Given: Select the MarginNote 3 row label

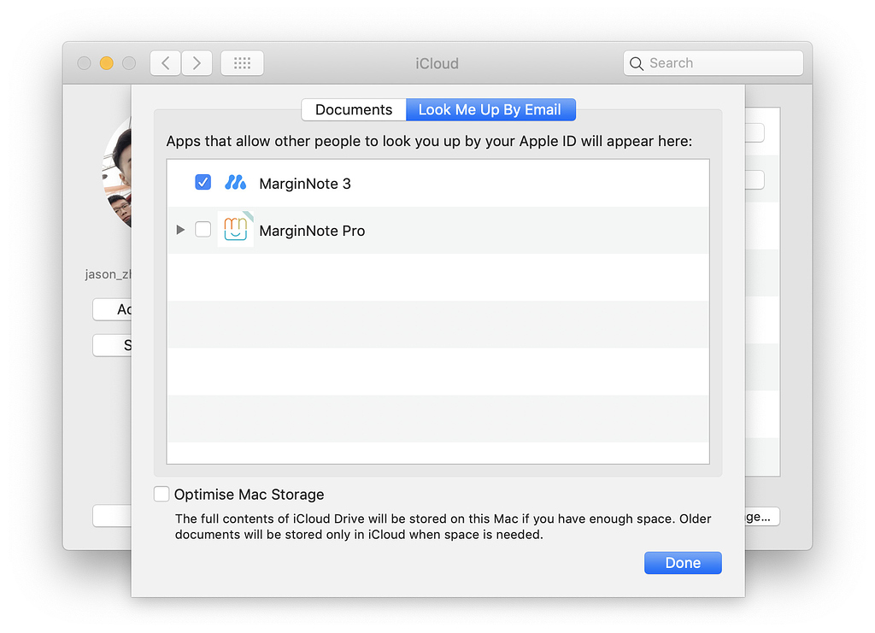Looking at the screenshot, I should click(305, 184).
